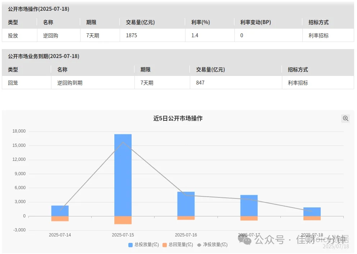Click the 利率(%) column header
This screenshot has width=357, height=254.
[201, 22]
